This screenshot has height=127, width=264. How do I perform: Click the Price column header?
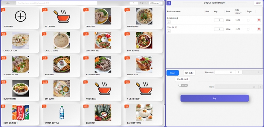pos(228,11)
